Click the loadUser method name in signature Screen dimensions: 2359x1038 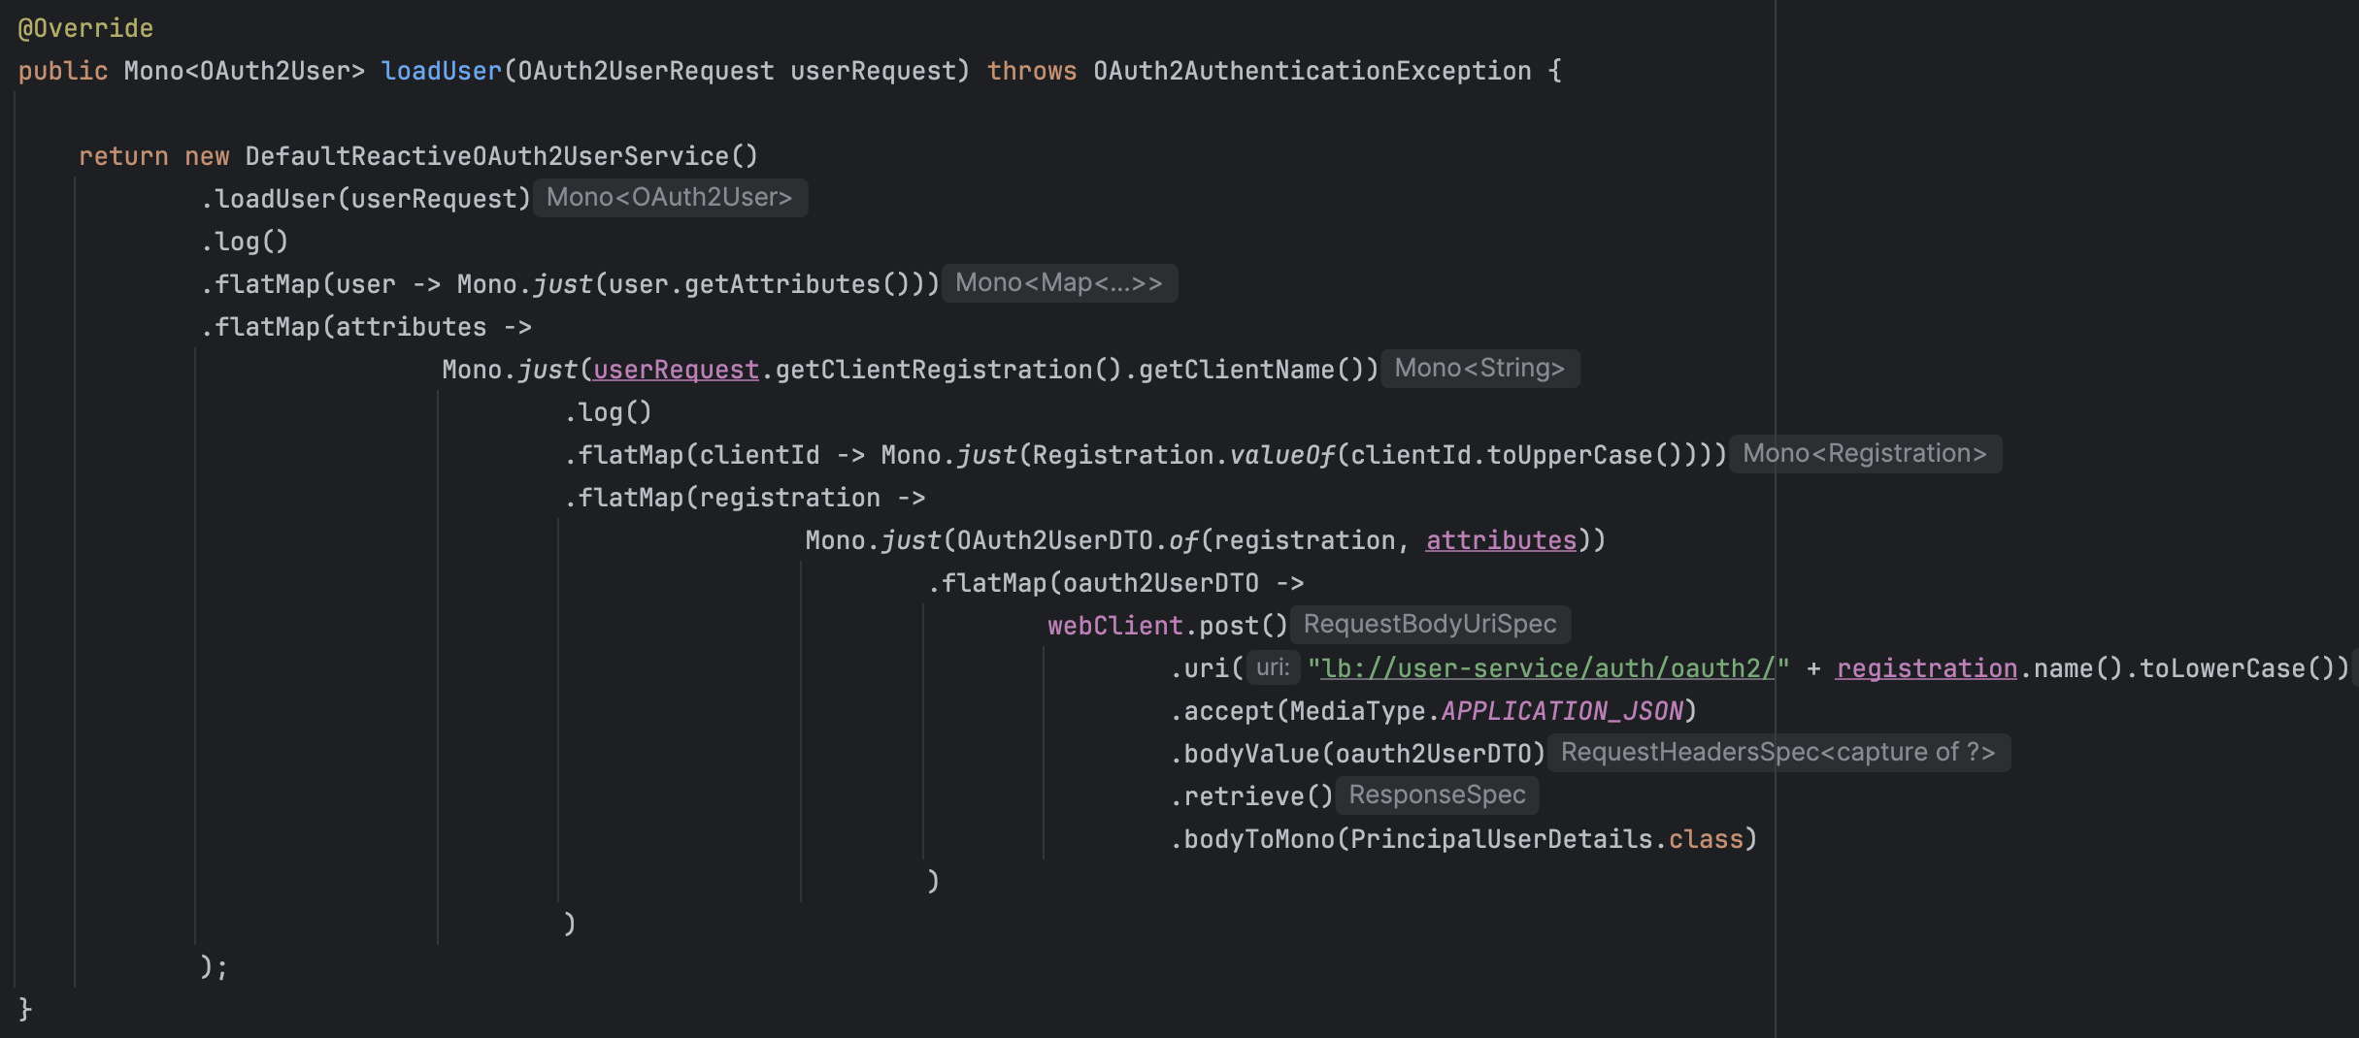coord(442,71)
